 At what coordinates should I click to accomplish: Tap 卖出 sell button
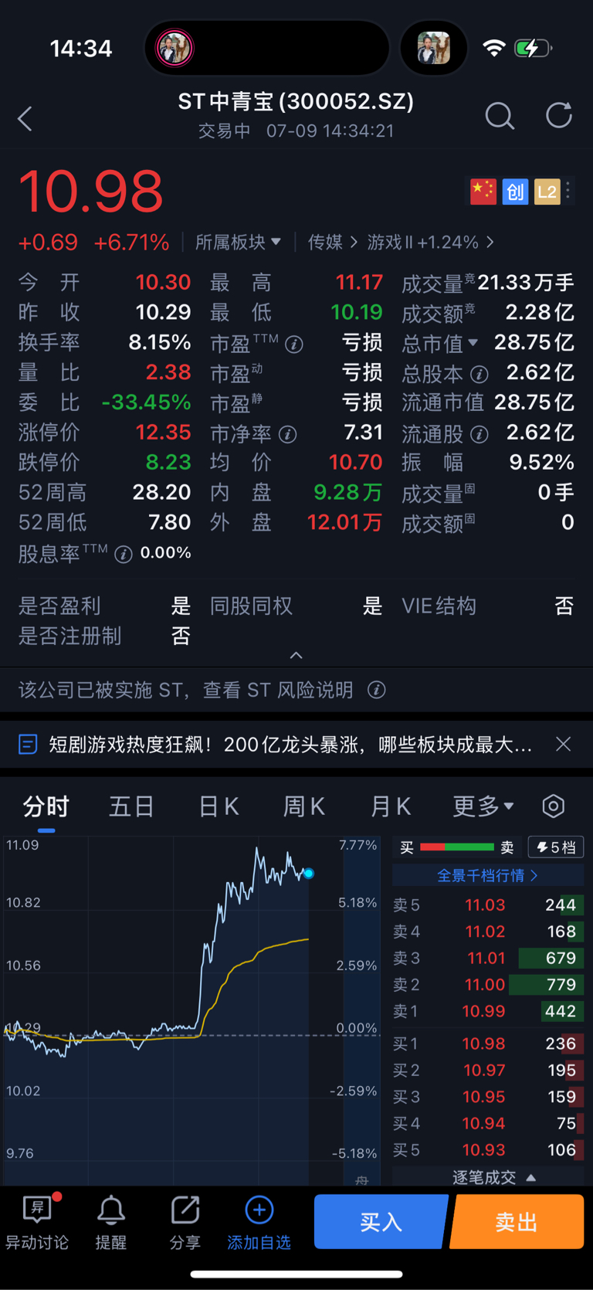[517, 1222]
